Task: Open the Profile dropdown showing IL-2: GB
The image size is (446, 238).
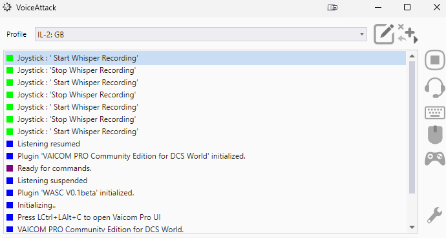Action: pos(201,34)
